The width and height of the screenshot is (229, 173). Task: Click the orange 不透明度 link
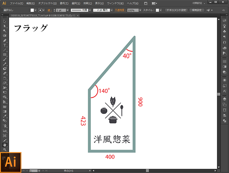[120, 10]
